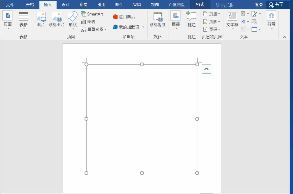Screen dimensions: 293x194
Task: Click the Text Box (文本框) icon
Action: point(232,16)
